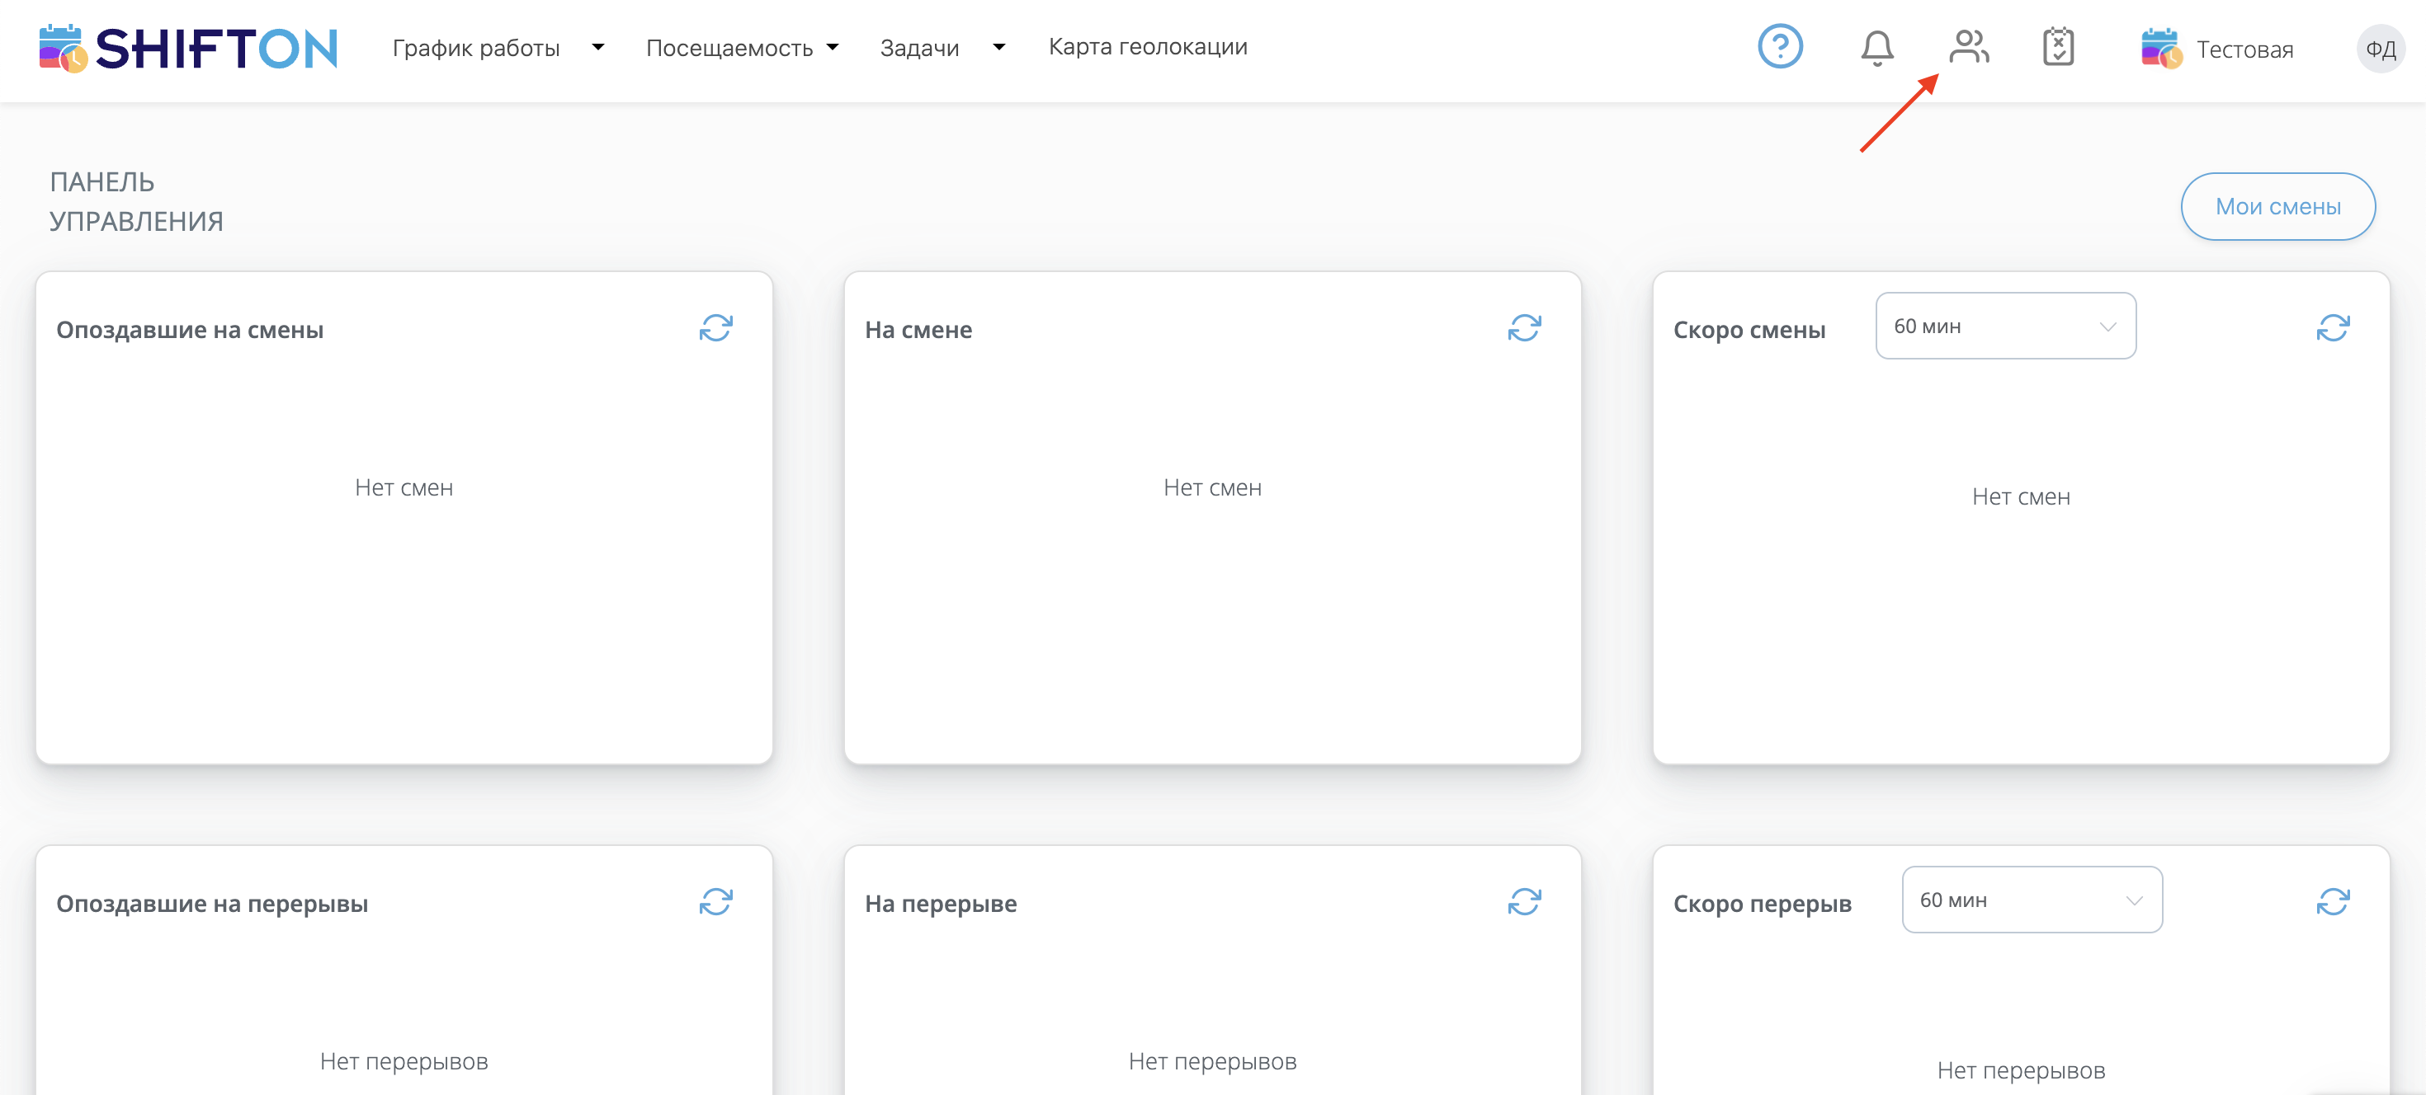Viewport: 2426px width, 1095px height.
Task: Click the Мои смены button
Action: coord(2277,206)
